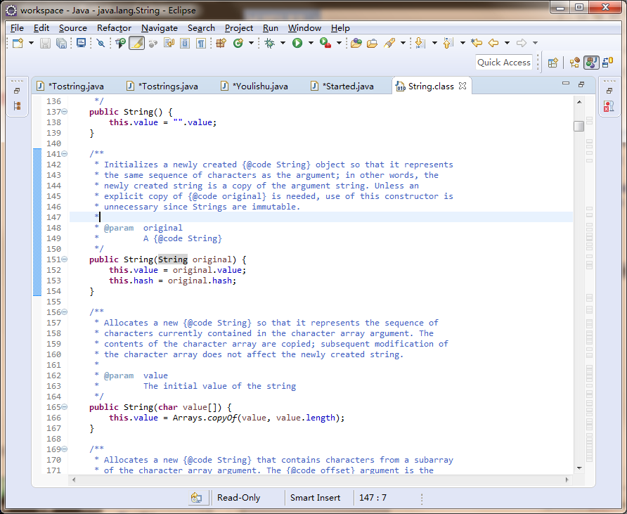Switch to the Debug perspective icon
This screenshot has width=627, height=514.
click(608, 63)
